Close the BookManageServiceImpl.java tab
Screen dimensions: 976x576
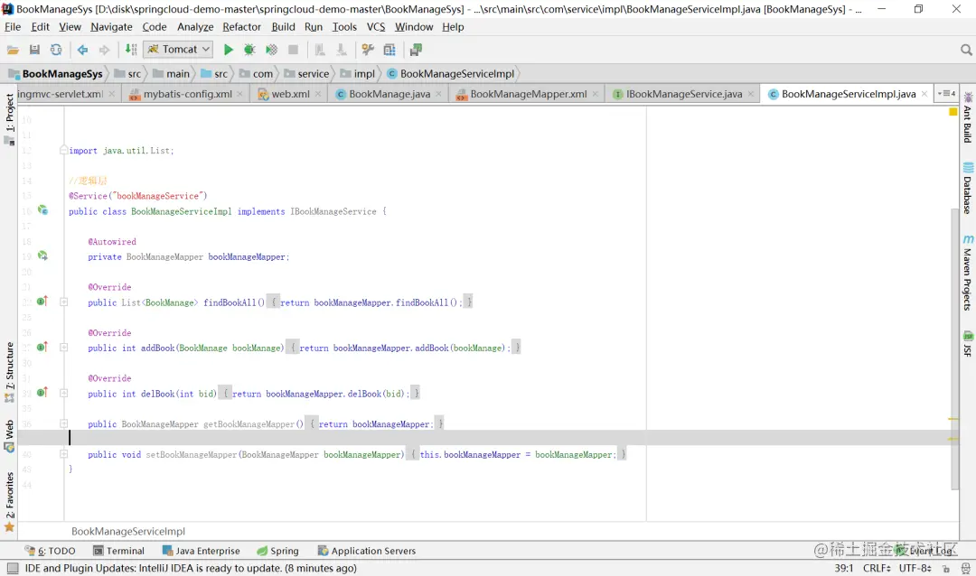(x=924, y=94)
